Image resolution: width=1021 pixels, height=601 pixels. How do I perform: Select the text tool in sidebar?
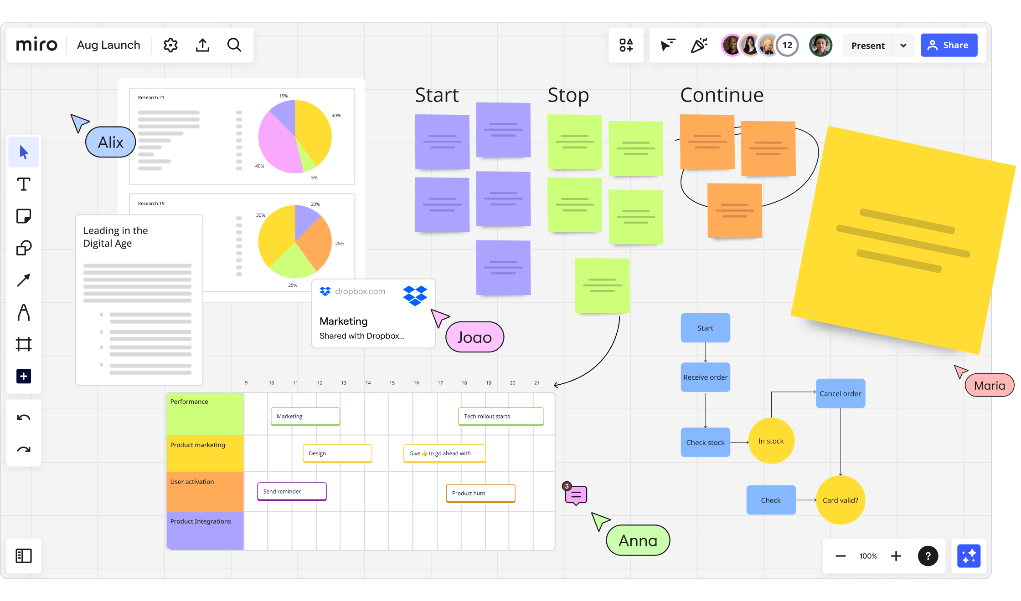24,184
